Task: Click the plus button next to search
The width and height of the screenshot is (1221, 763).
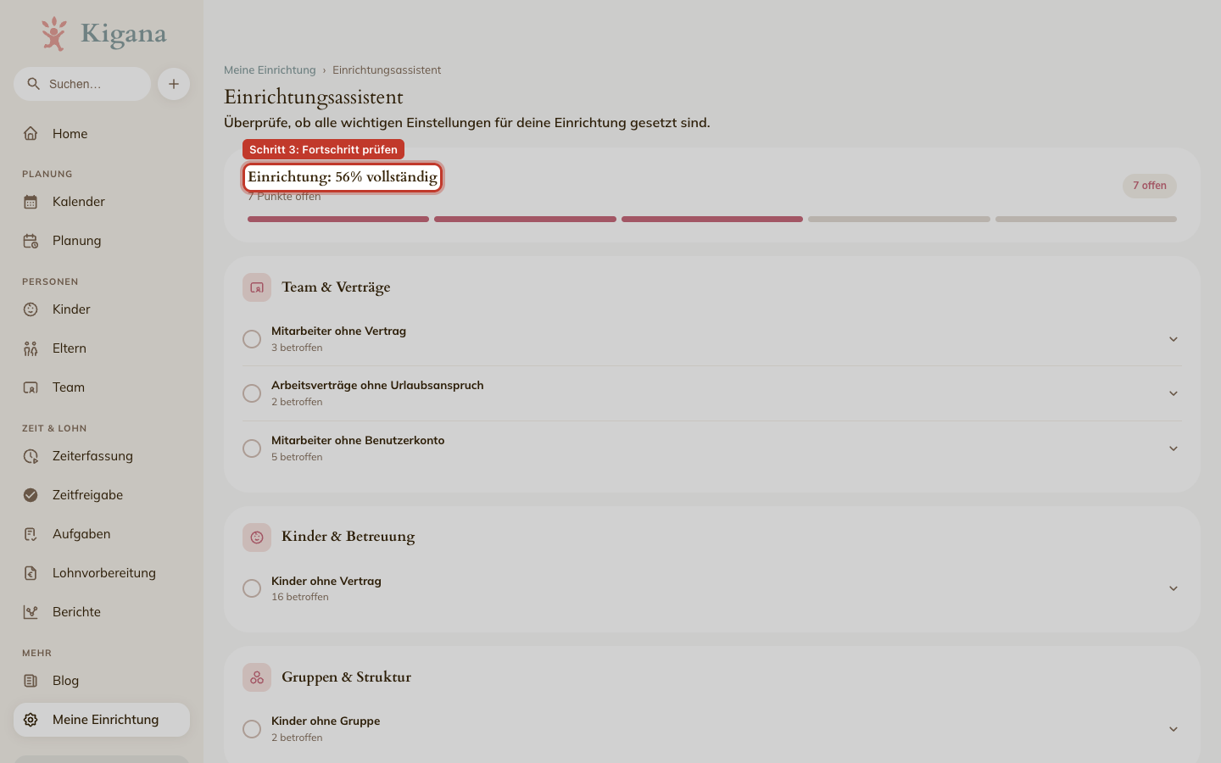Action: click(174, 84)
